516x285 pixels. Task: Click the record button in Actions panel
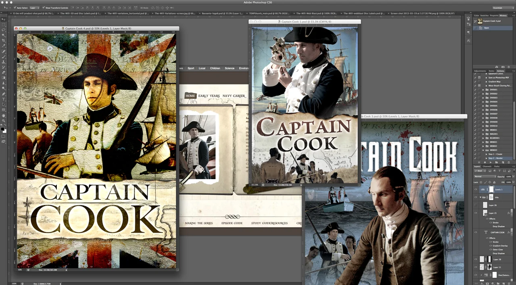[485, 163]
